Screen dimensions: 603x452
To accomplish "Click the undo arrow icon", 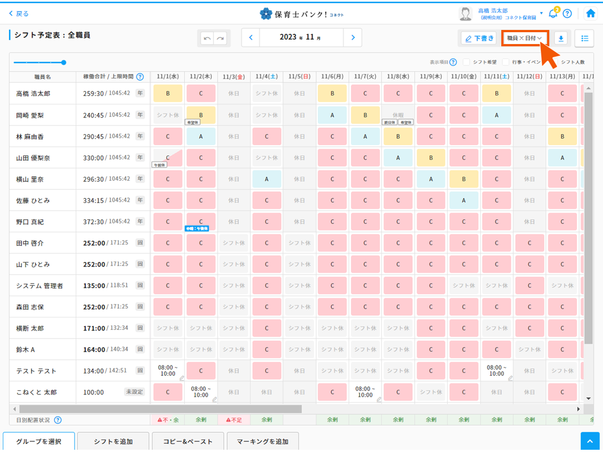I will [207, 38].
